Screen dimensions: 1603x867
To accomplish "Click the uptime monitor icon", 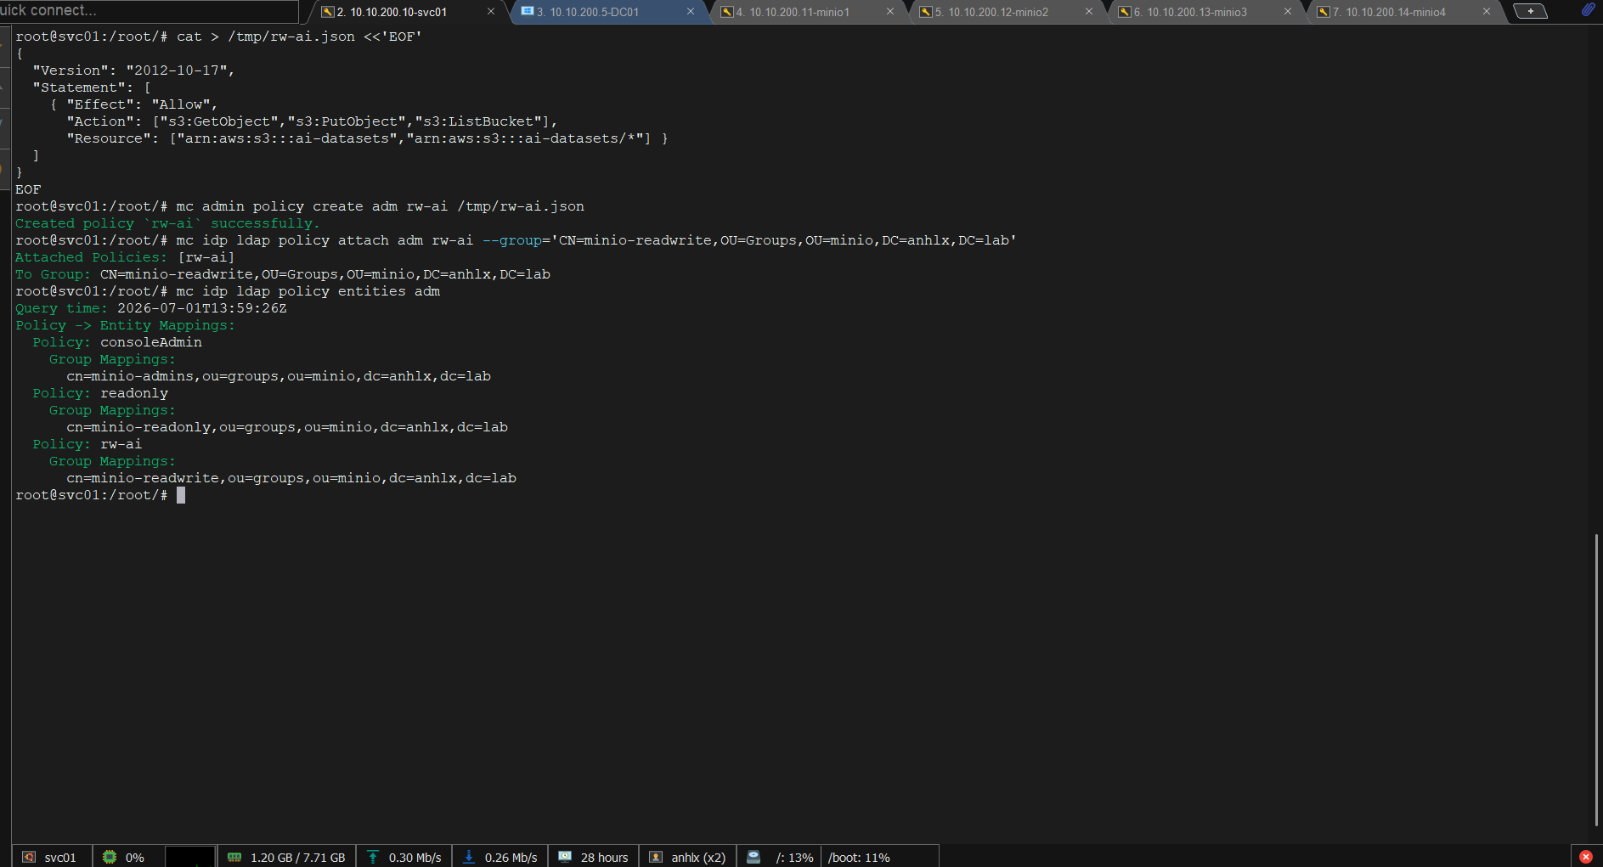I will pyautogui.click(x=565, y=857).
